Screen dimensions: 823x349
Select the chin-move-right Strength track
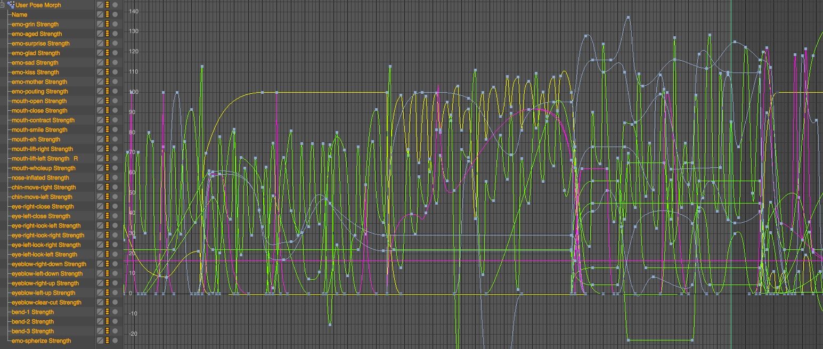(x=44, y=187)
